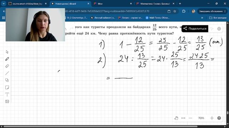The width and height of the screenshot is (229, 128).
Task: Open board settings gear icon
Action: (x=219, y=29)
